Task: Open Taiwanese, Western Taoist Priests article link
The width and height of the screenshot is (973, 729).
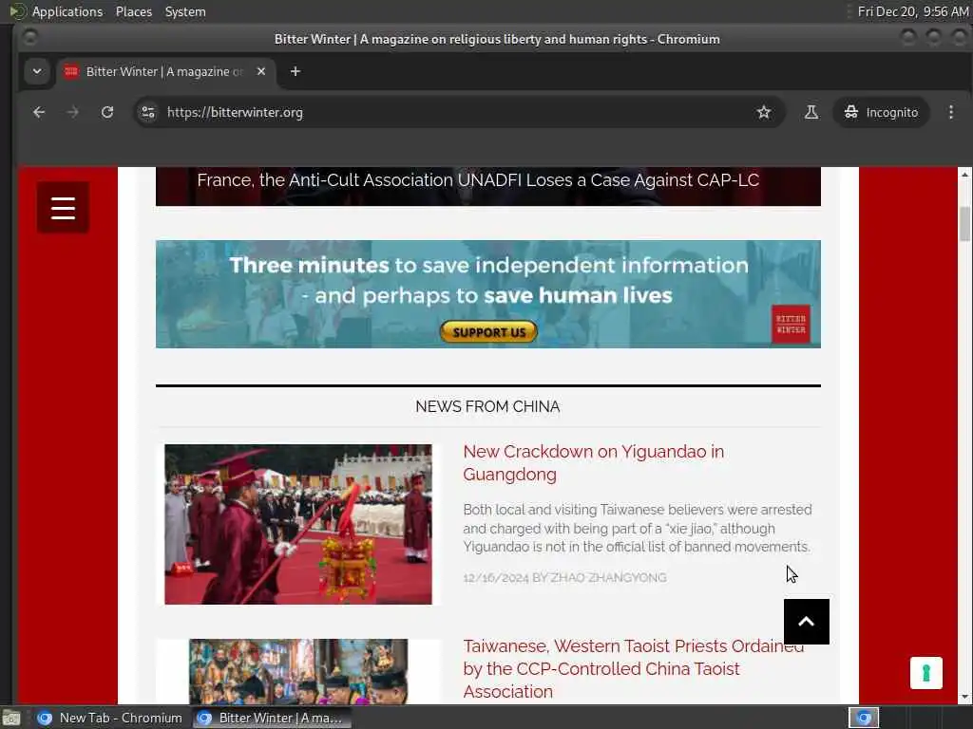Action: (634, 669)
